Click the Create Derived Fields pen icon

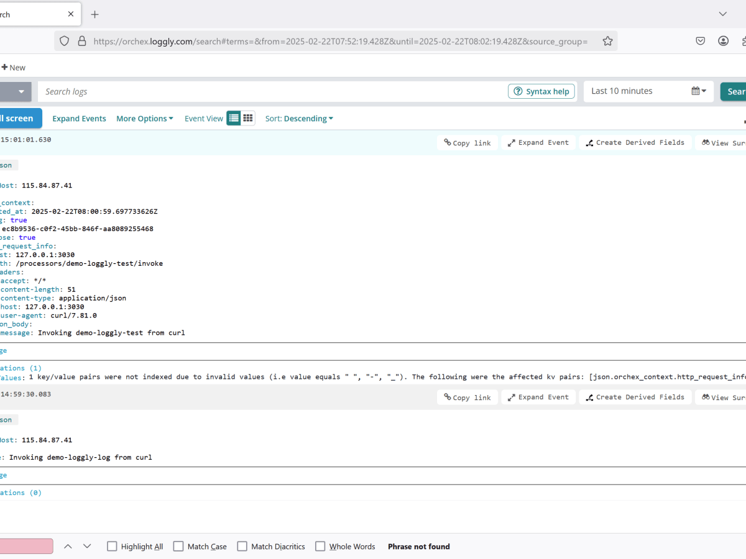(x=589, y=142)
